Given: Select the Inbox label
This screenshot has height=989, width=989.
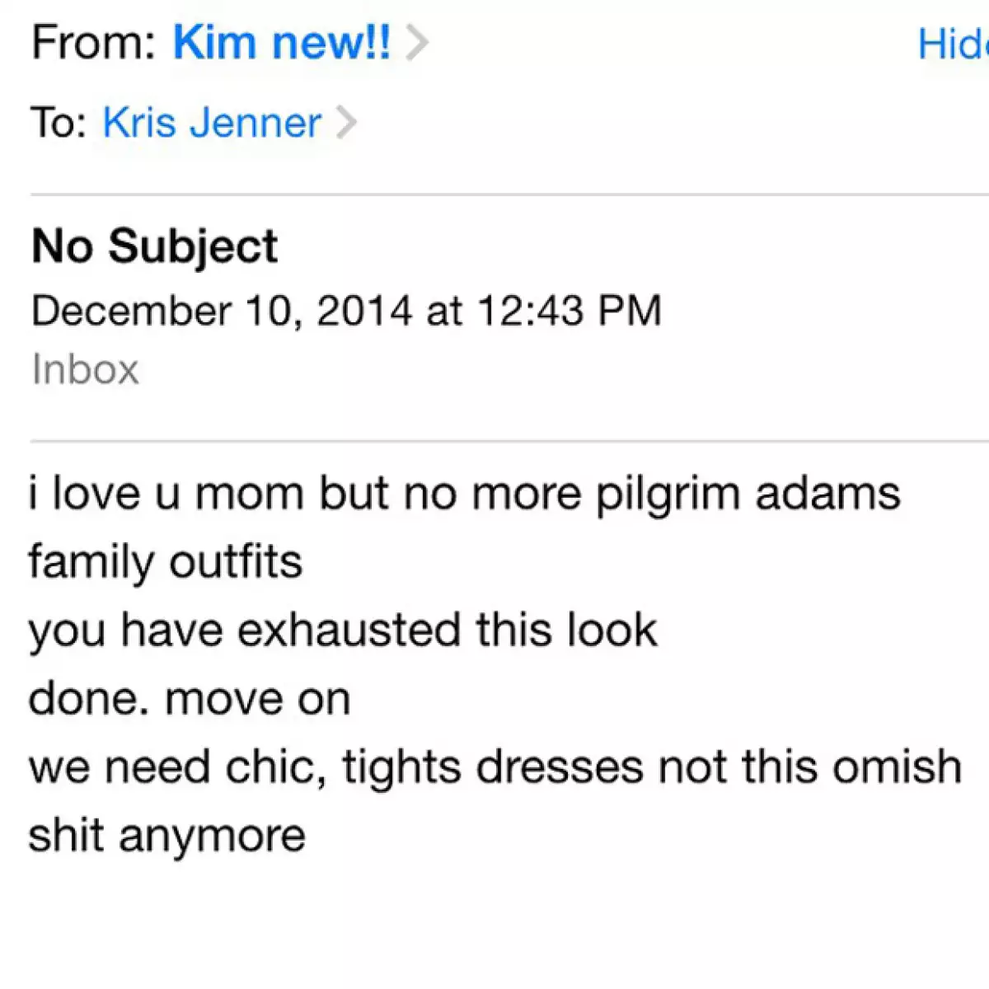Looking at the screenshot, I should click(84, 369).
